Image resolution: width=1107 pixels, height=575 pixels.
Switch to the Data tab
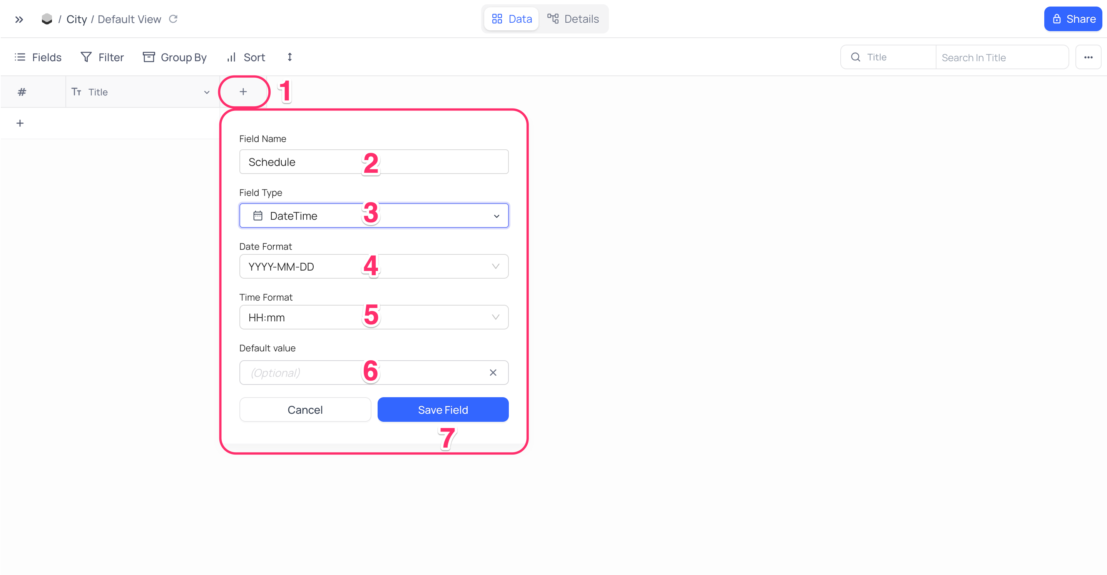512,19
